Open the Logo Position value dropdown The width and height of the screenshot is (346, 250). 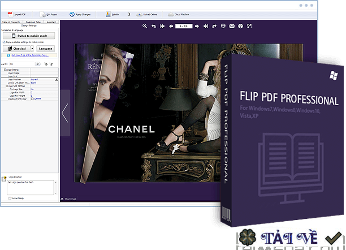57,79
